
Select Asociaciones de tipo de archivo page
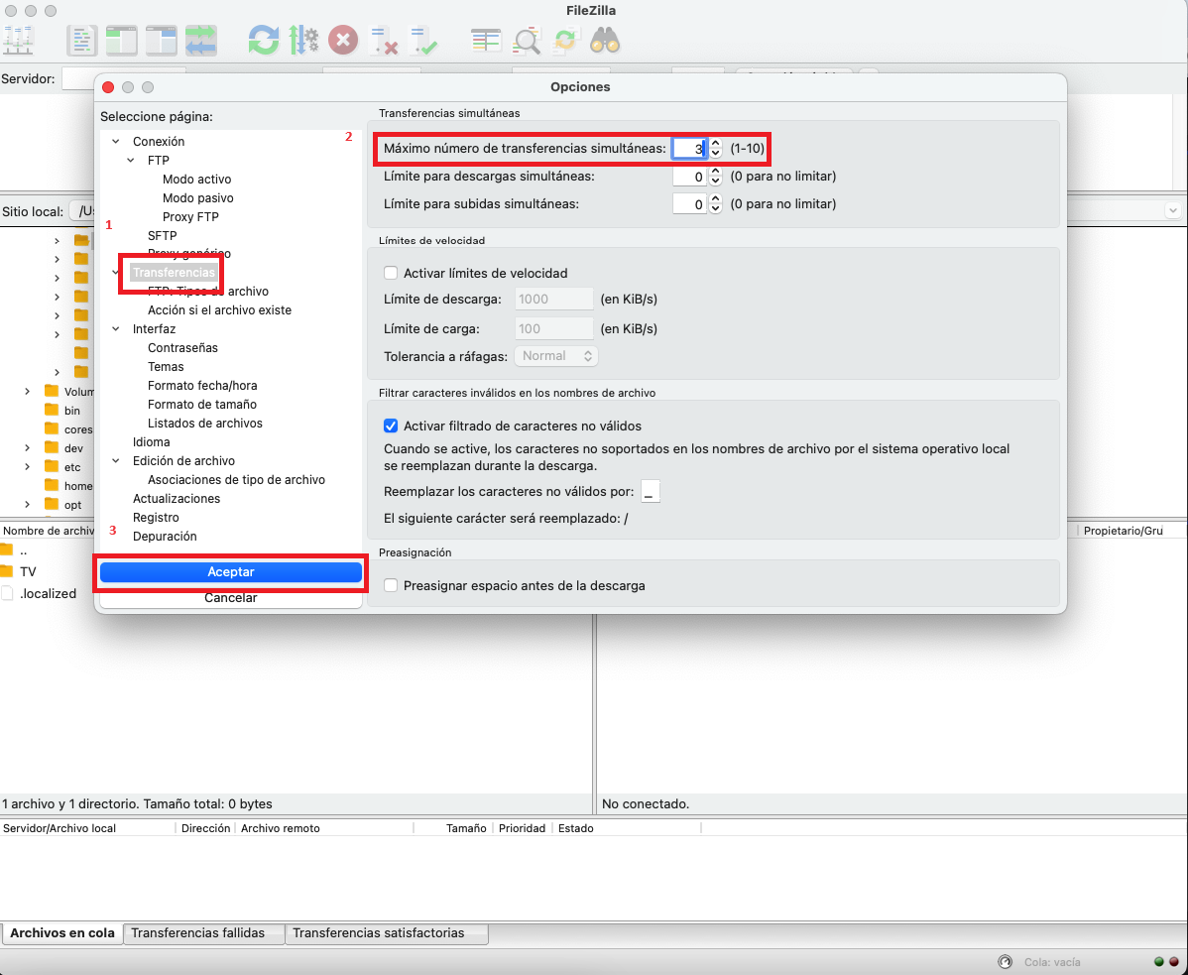coord(236,479)
